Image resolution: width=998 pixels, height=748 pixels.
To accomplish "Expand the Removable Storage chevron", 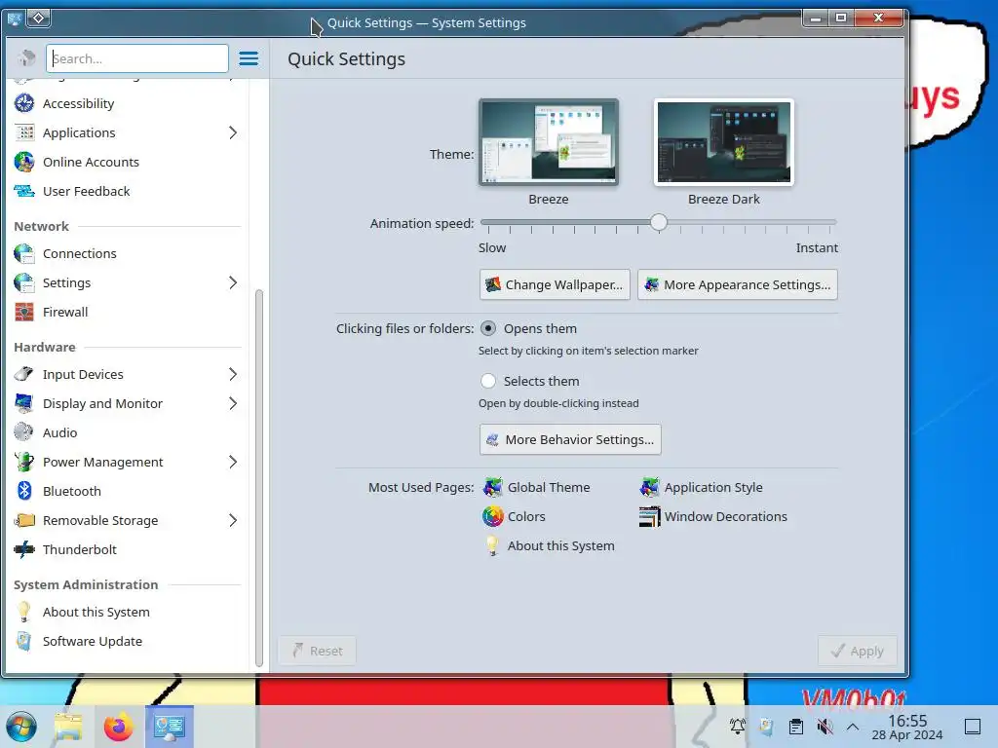I will coord(233,520).
